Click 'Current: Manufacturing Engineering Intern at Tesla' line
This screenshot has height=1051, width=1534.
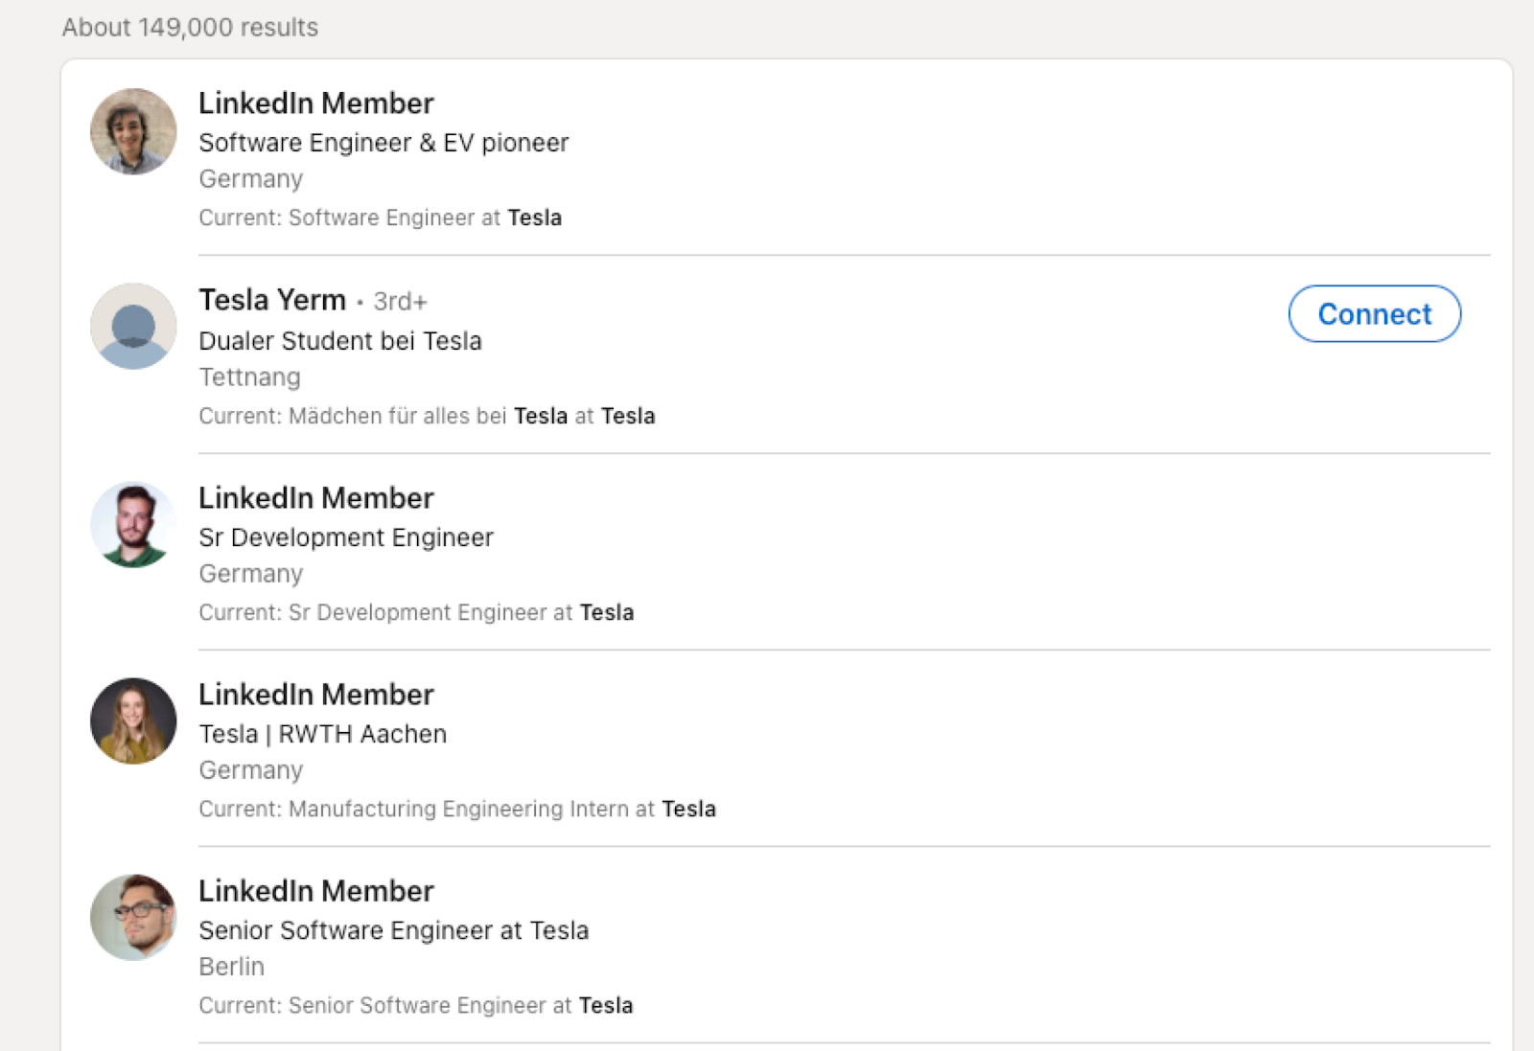pos(457,809)
